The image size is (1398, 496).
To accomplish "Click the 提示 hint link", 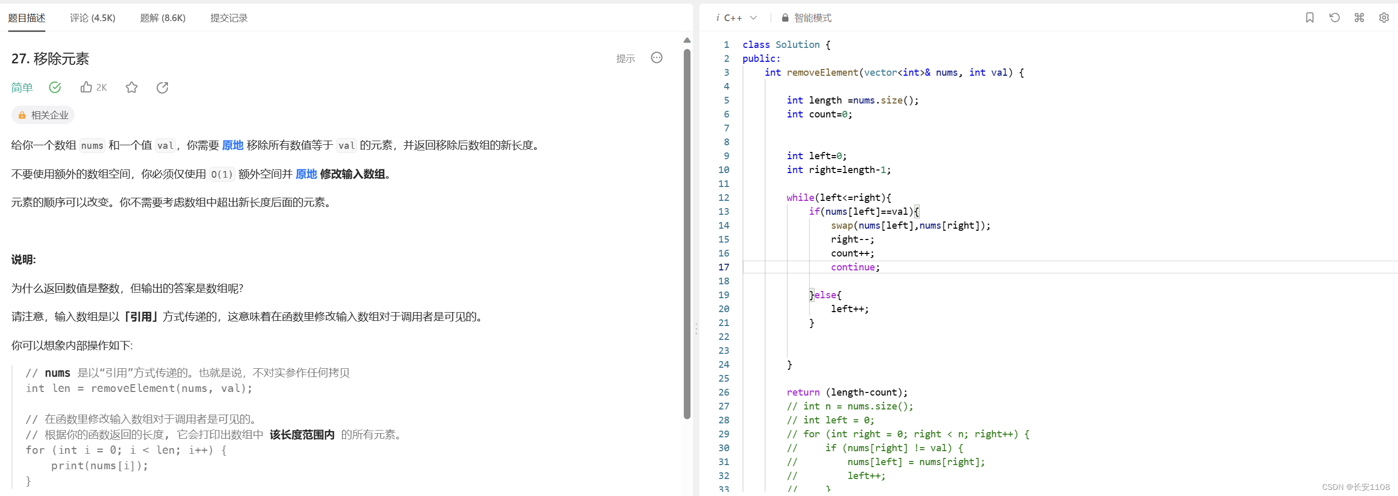I will pos(625,59).
